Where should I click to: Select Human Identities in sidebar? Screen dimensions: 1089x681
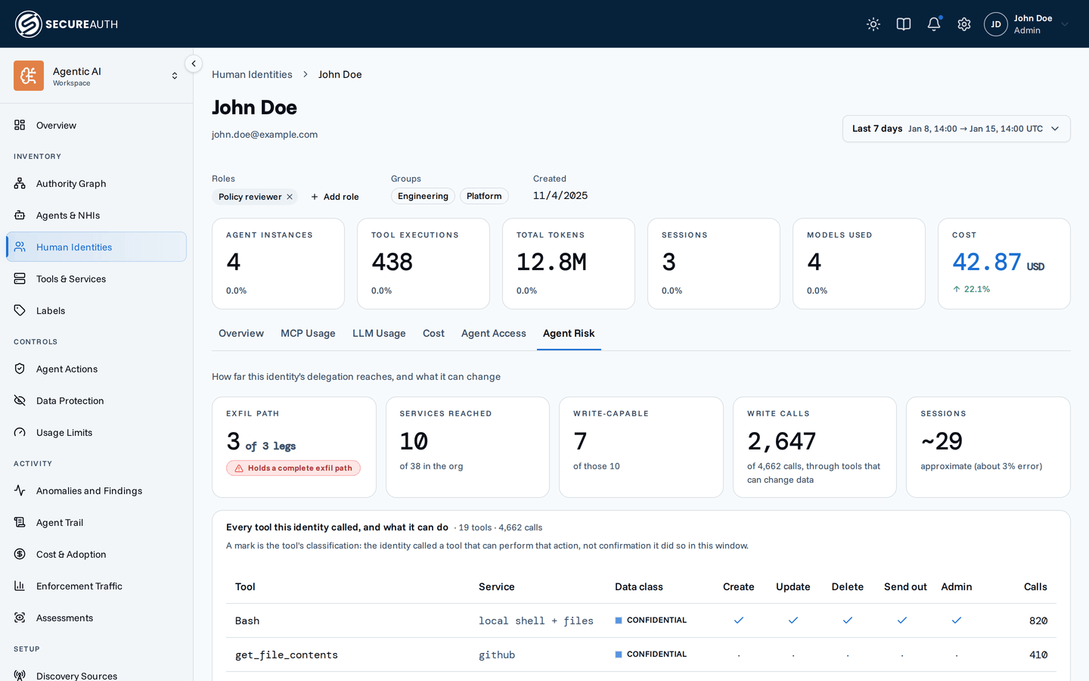pyautogui.click(x=96, y=247)
